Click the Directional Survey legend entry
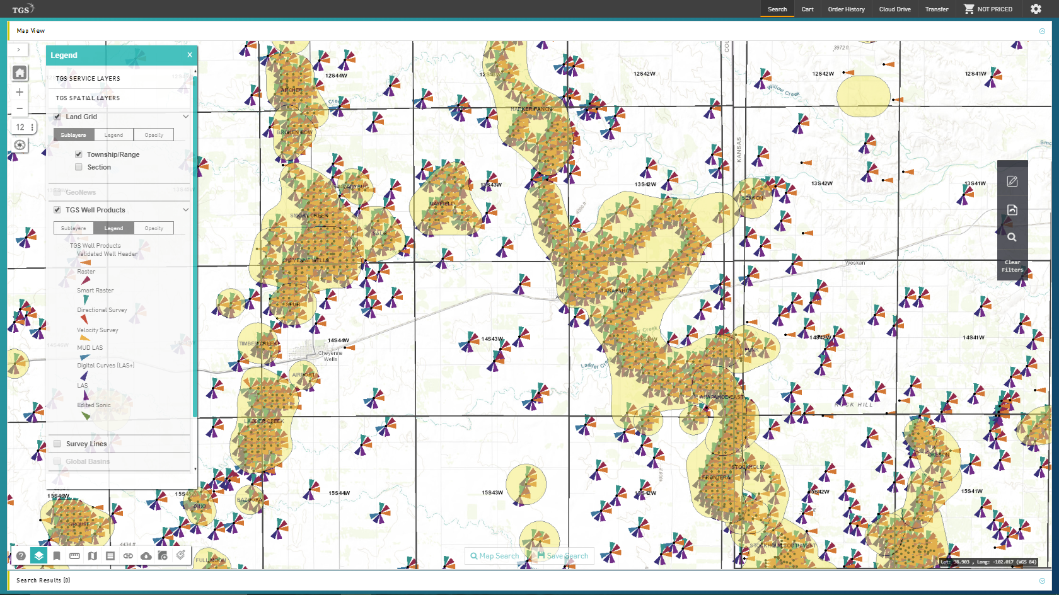The width and height of the screenshot is (1059, 595). (102, 310)
